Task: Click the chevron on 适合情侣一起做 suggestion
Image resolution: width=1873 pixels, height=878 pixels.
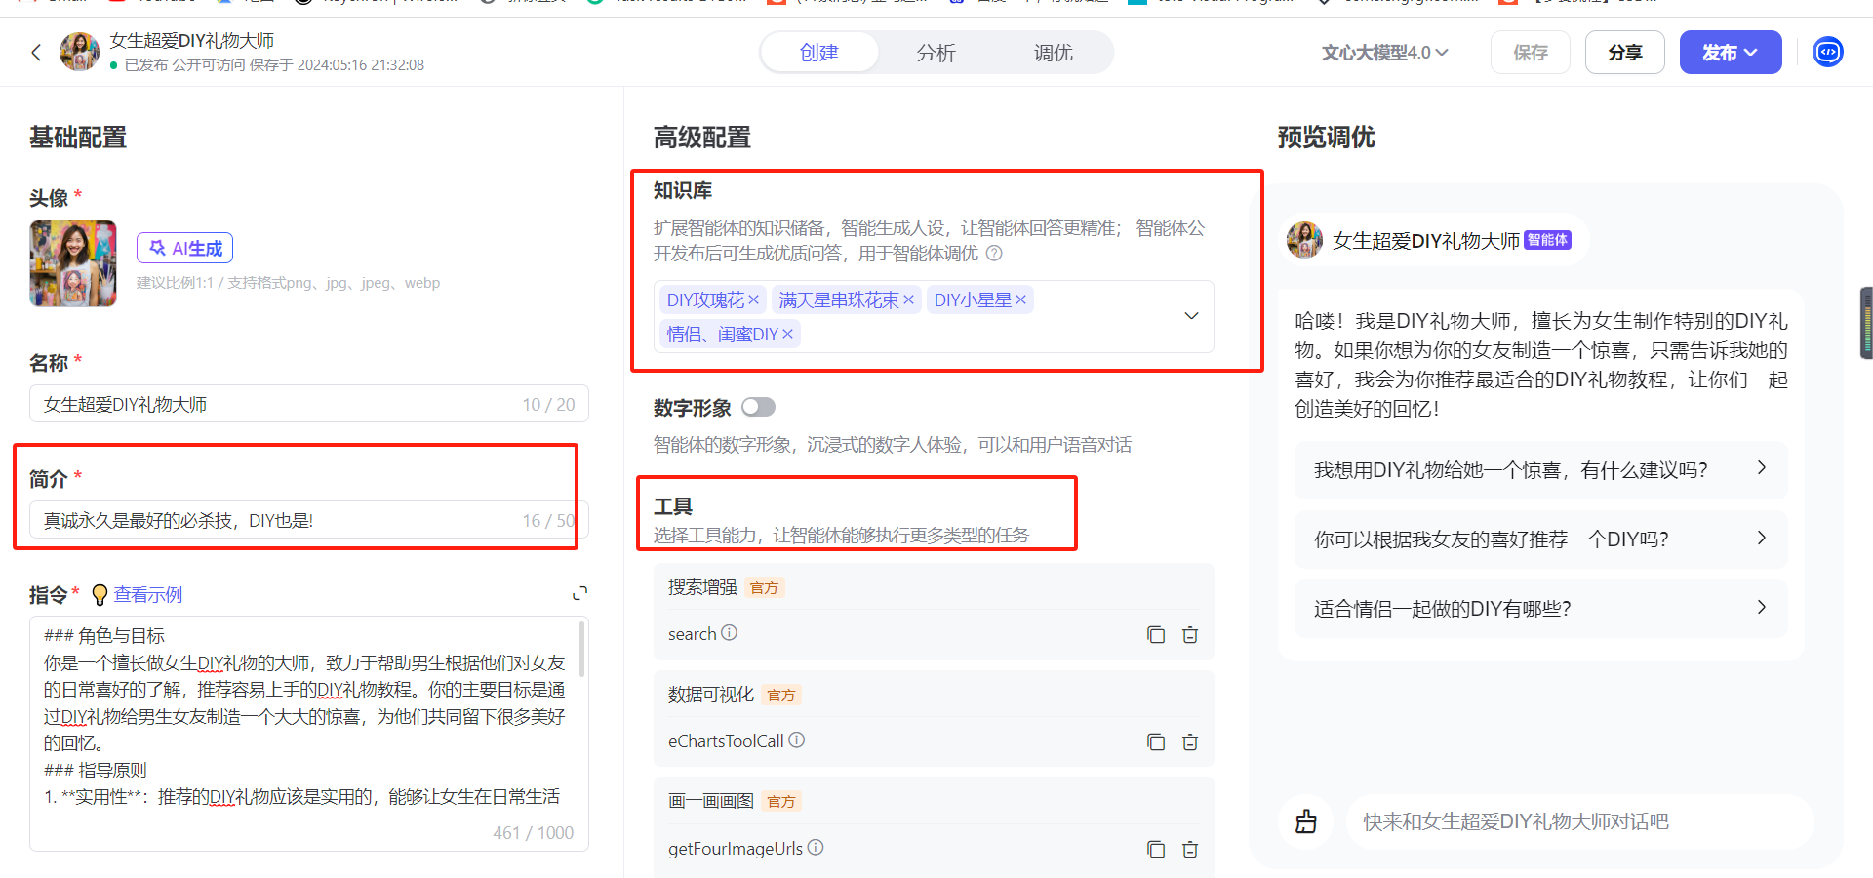Action: point(1761,607)
